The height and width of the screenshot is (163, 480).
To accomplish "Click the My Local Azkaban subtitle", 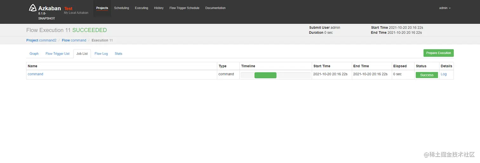I will (x=76, y=13).
